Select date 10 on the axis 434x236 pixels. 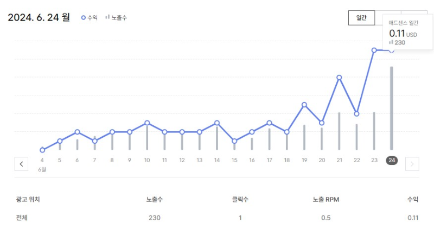[147, 160]
